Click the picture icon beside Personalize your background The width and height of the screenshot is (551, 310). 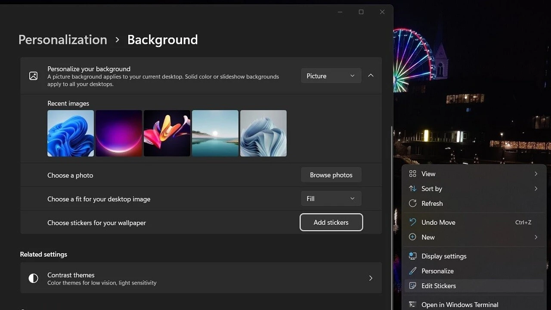click(33, 76)
